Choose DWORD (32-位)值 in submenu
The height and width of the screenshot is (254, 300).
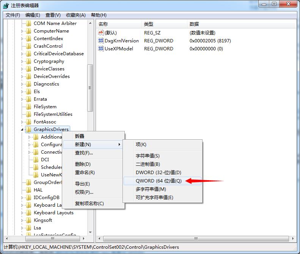coord(159,173)
